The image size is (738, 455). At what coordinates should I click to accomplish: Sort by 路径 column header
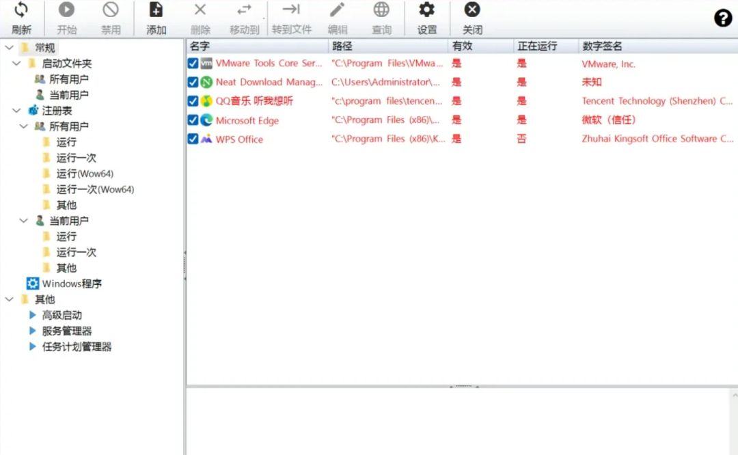pyautogui.click(x=388, y=46)
